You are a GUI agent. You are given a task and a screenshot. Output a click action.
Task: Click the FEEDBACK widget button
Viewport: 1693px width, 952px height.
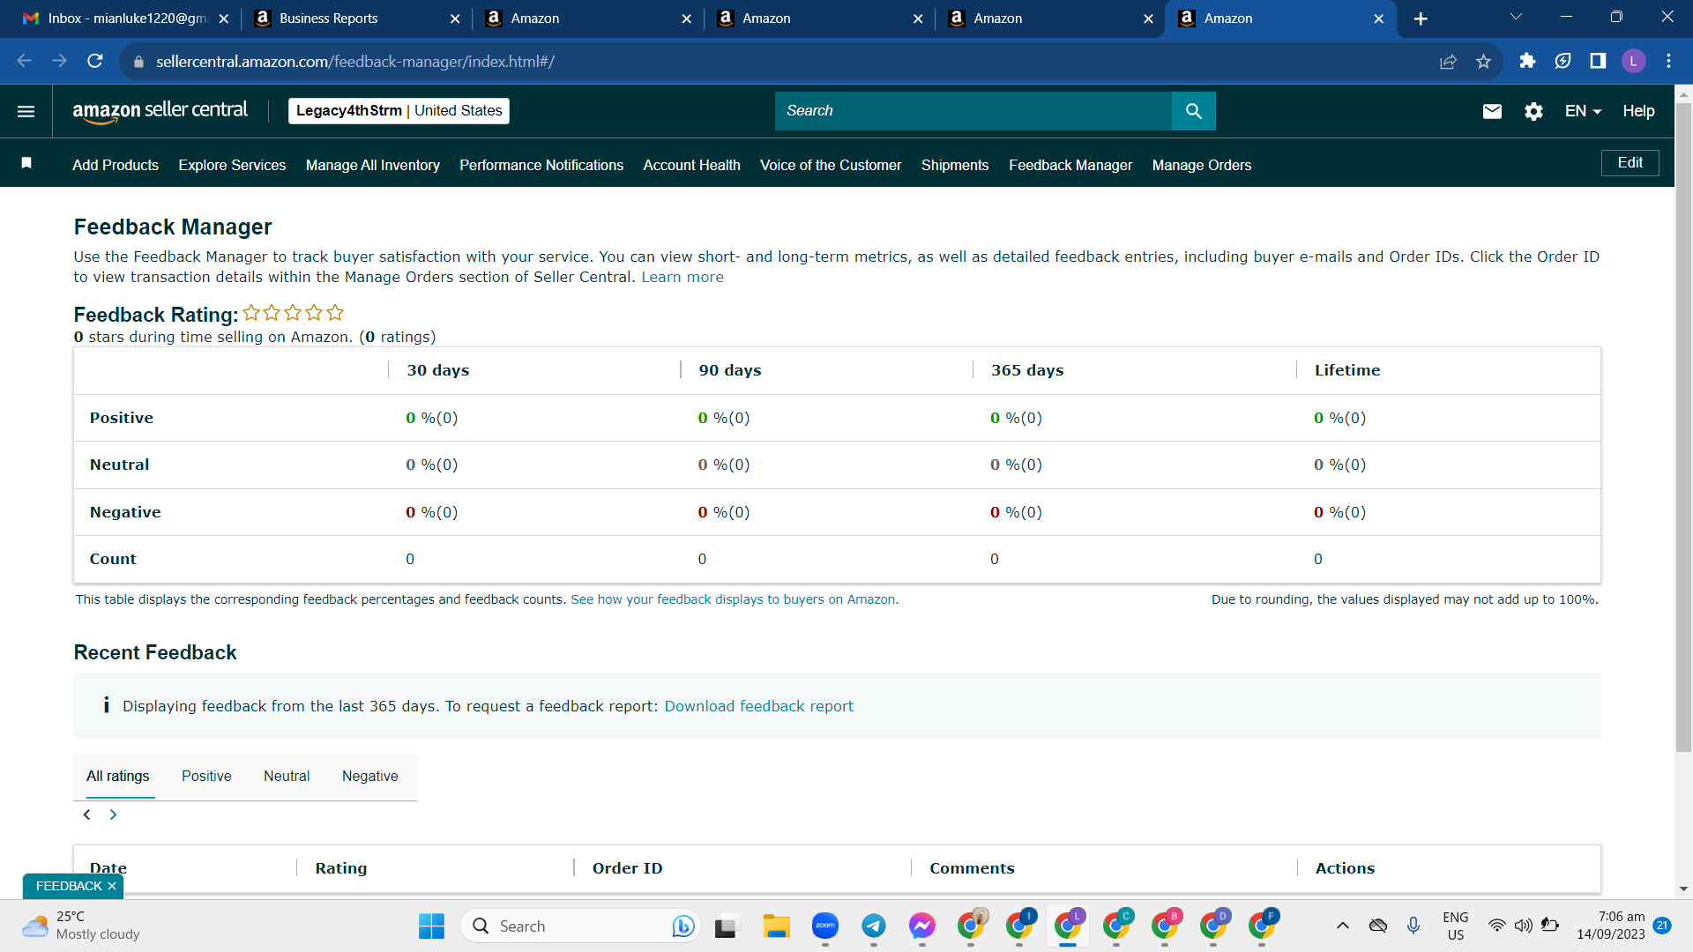[x=69, y=886]
